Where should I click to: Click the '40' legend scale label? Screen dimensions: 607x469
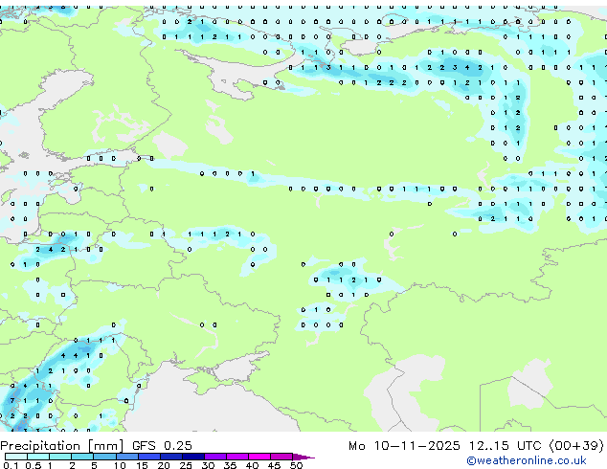(x=252, y=465)
